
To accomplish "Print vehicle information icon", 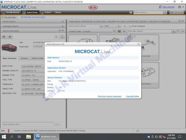I will pos(10,36).
